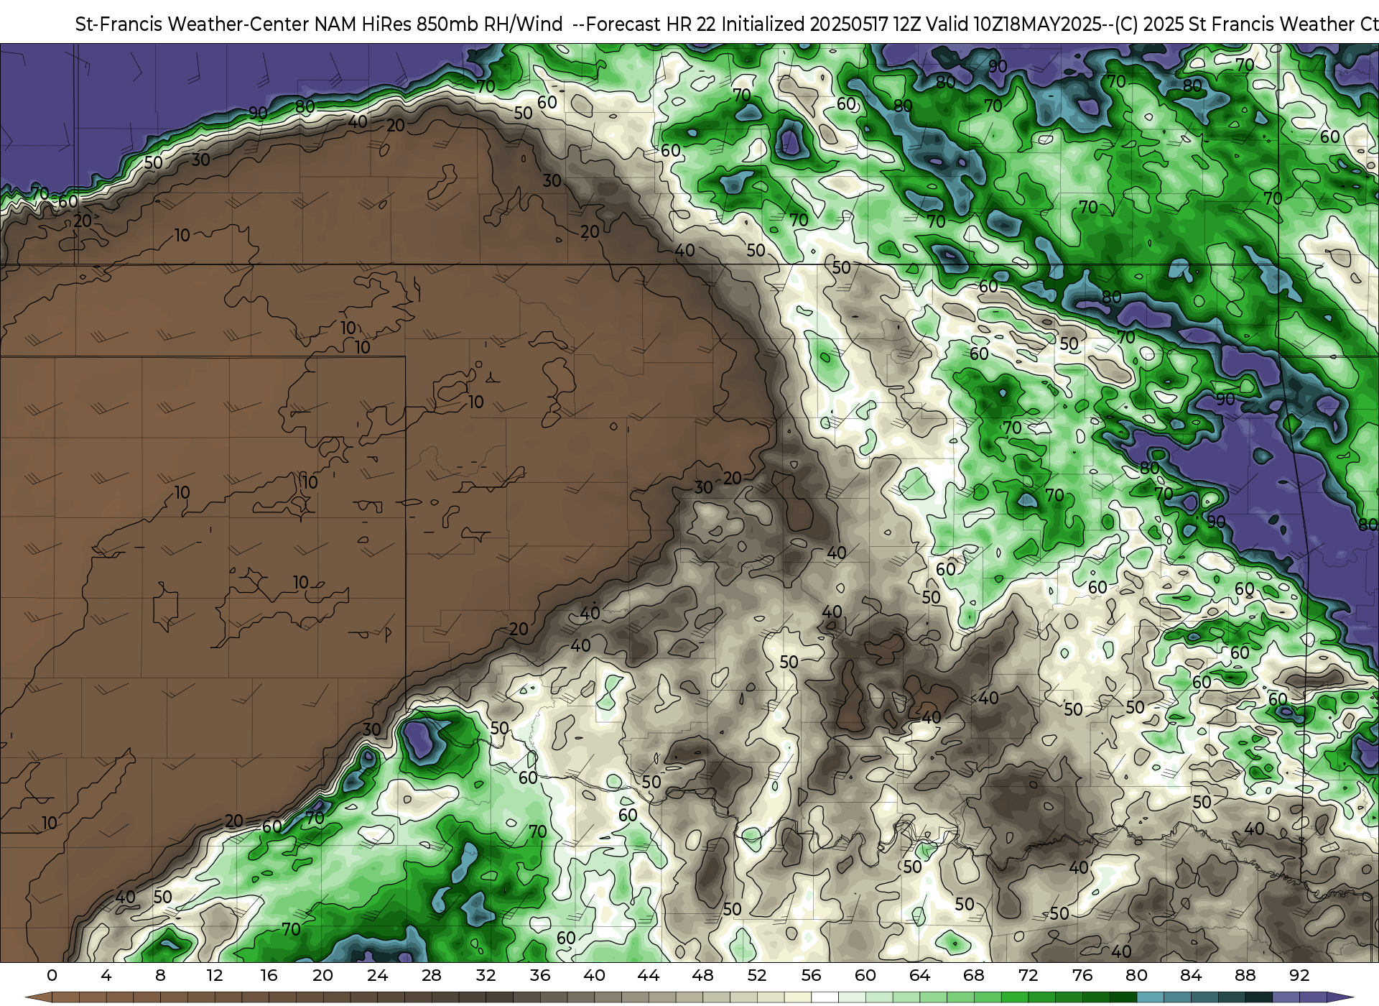1379x1006 pixels.
Task: Click the colorbar scale label '0'
Action: [52, 975]
